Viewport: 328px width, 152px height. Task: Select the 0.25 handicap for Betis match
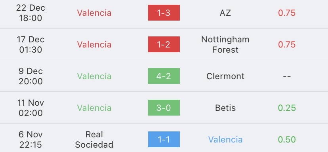click(x=287, y=108)
